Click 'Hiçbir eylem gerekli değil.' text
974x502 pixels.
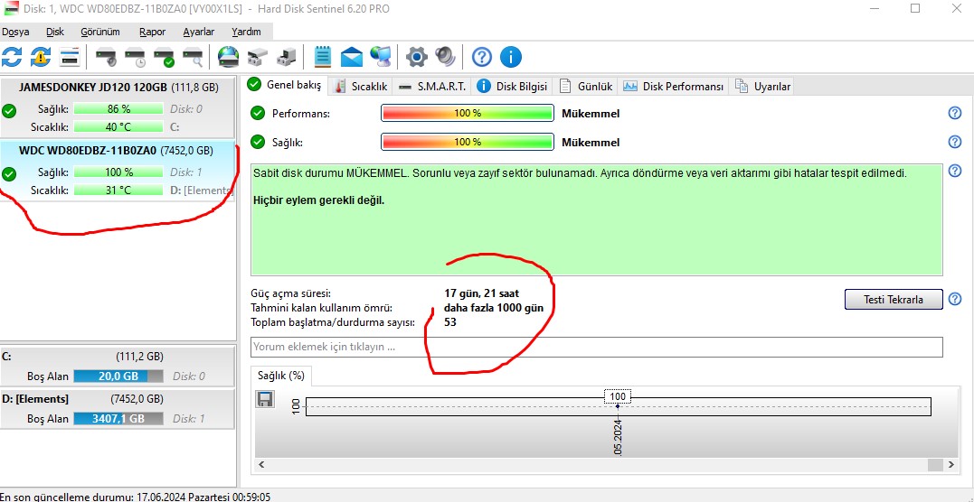tap(319, 200)
